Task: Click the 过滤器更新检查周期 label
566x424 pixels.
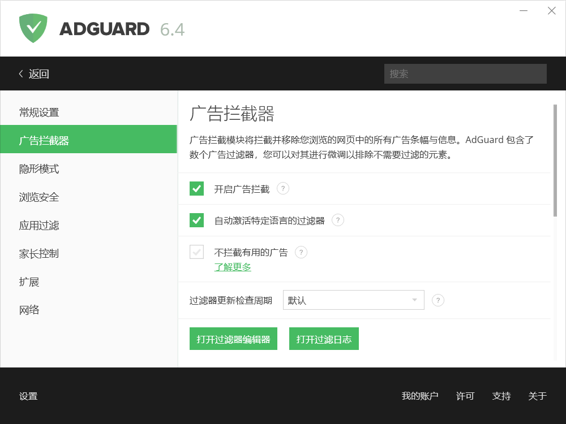Action: point(231,300)
